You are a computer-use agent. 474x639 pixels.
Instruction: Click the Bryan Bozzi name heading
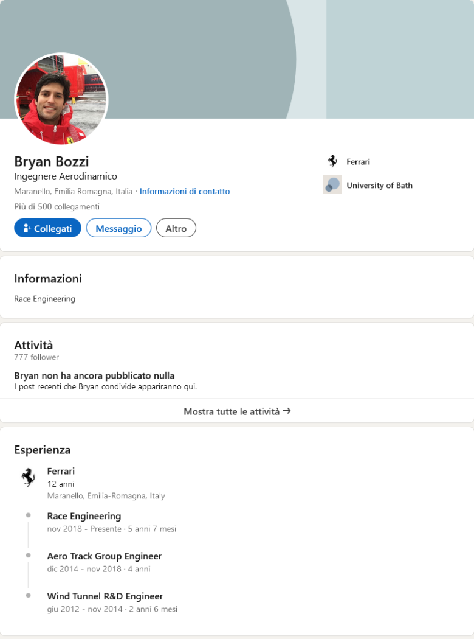52,161
